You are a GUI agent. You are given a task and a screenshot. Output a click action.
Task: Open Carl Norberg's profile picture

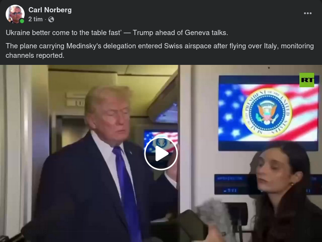[x=15, y=14]
